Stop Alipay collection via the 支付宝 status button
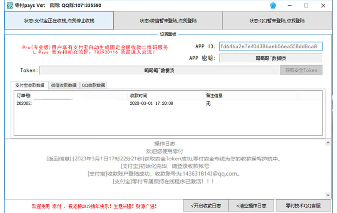 pyautogui.click(x=59, y=21)
